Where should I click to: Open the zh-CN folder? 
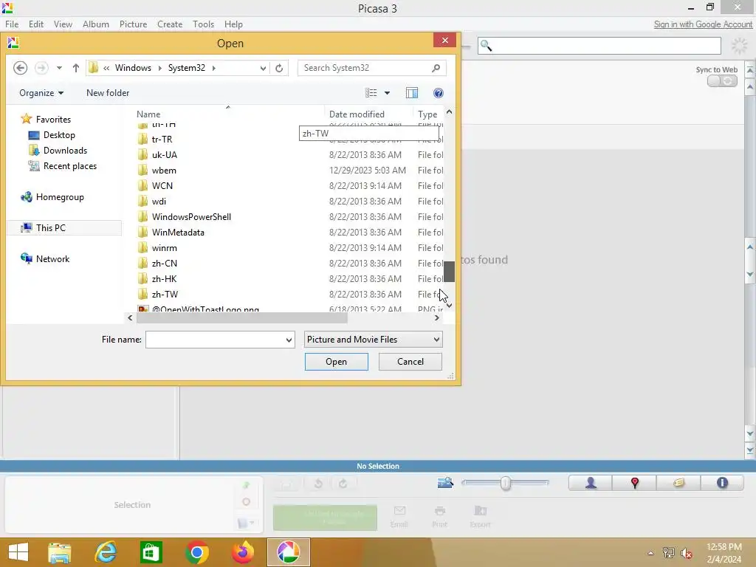pos(165,264)
